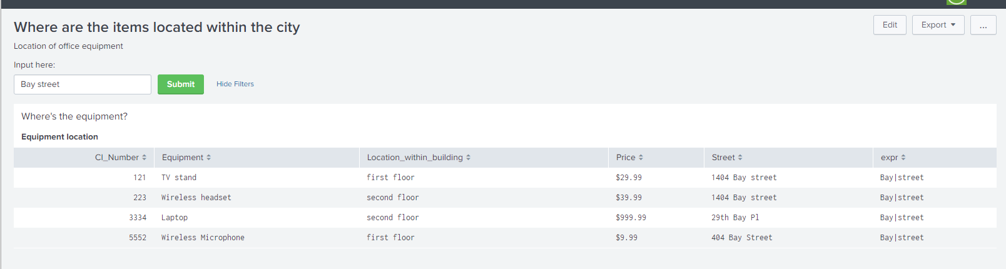Sort by CI_Number column sort icon
This screenshot has height=269, width=1006.
(x=144, y=158)
